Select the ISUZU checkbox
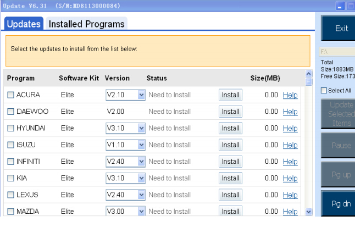This screenshot has height=238, width=355. pos(10,145)
